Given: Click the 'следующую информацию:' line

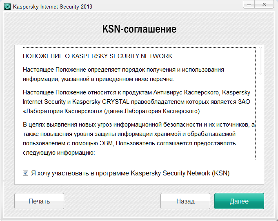Looking at the screenshot, I should (59, 153).
